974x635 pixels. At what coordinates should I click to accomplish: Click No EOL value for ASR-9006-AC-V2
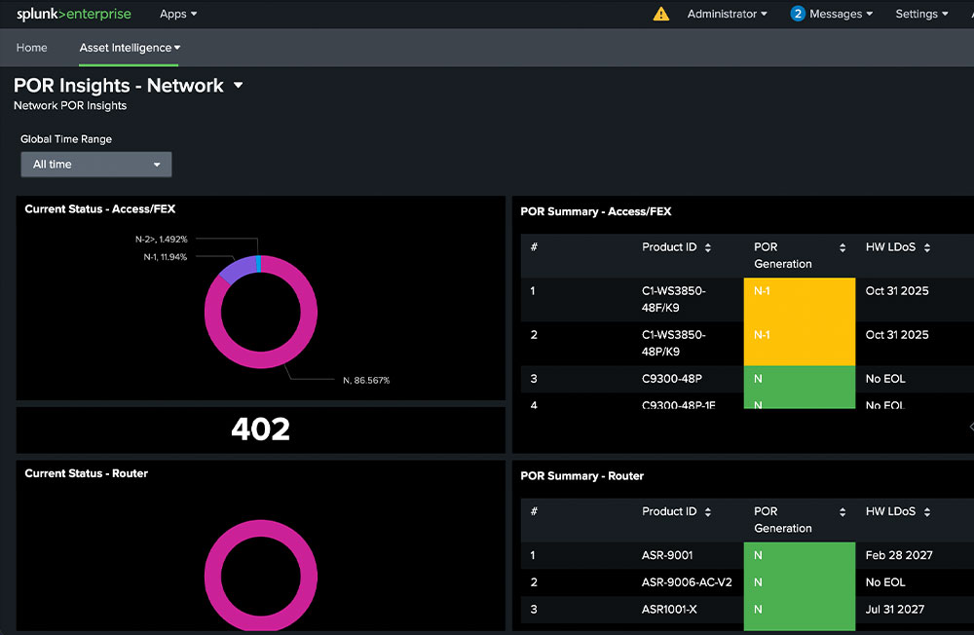point(885,582)
